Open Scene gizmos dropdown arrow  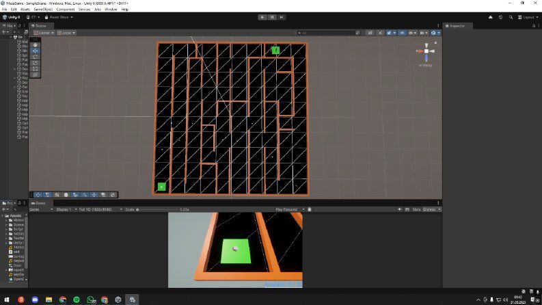click(439, 33)
